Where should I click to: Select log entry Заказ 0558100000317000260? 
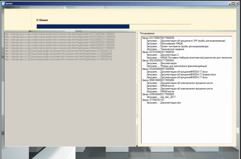point(158,80)
